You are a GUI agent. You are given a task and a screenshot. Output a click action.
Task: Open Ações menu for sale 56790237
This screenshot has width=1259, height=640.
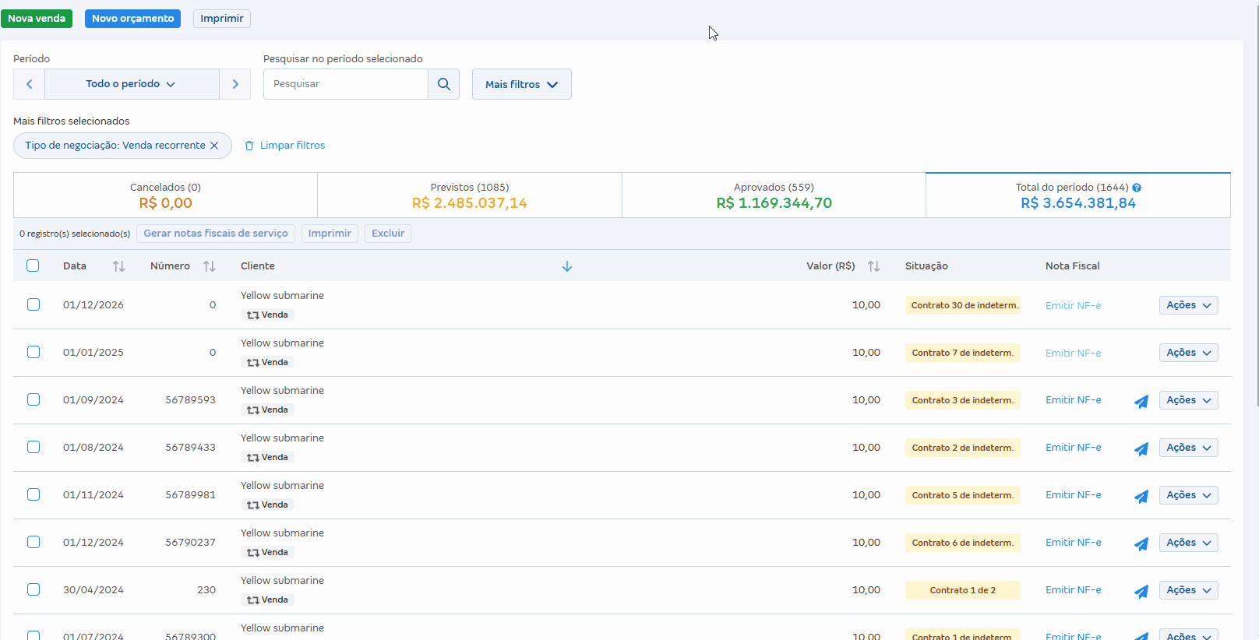click(x=1188, y=543)
